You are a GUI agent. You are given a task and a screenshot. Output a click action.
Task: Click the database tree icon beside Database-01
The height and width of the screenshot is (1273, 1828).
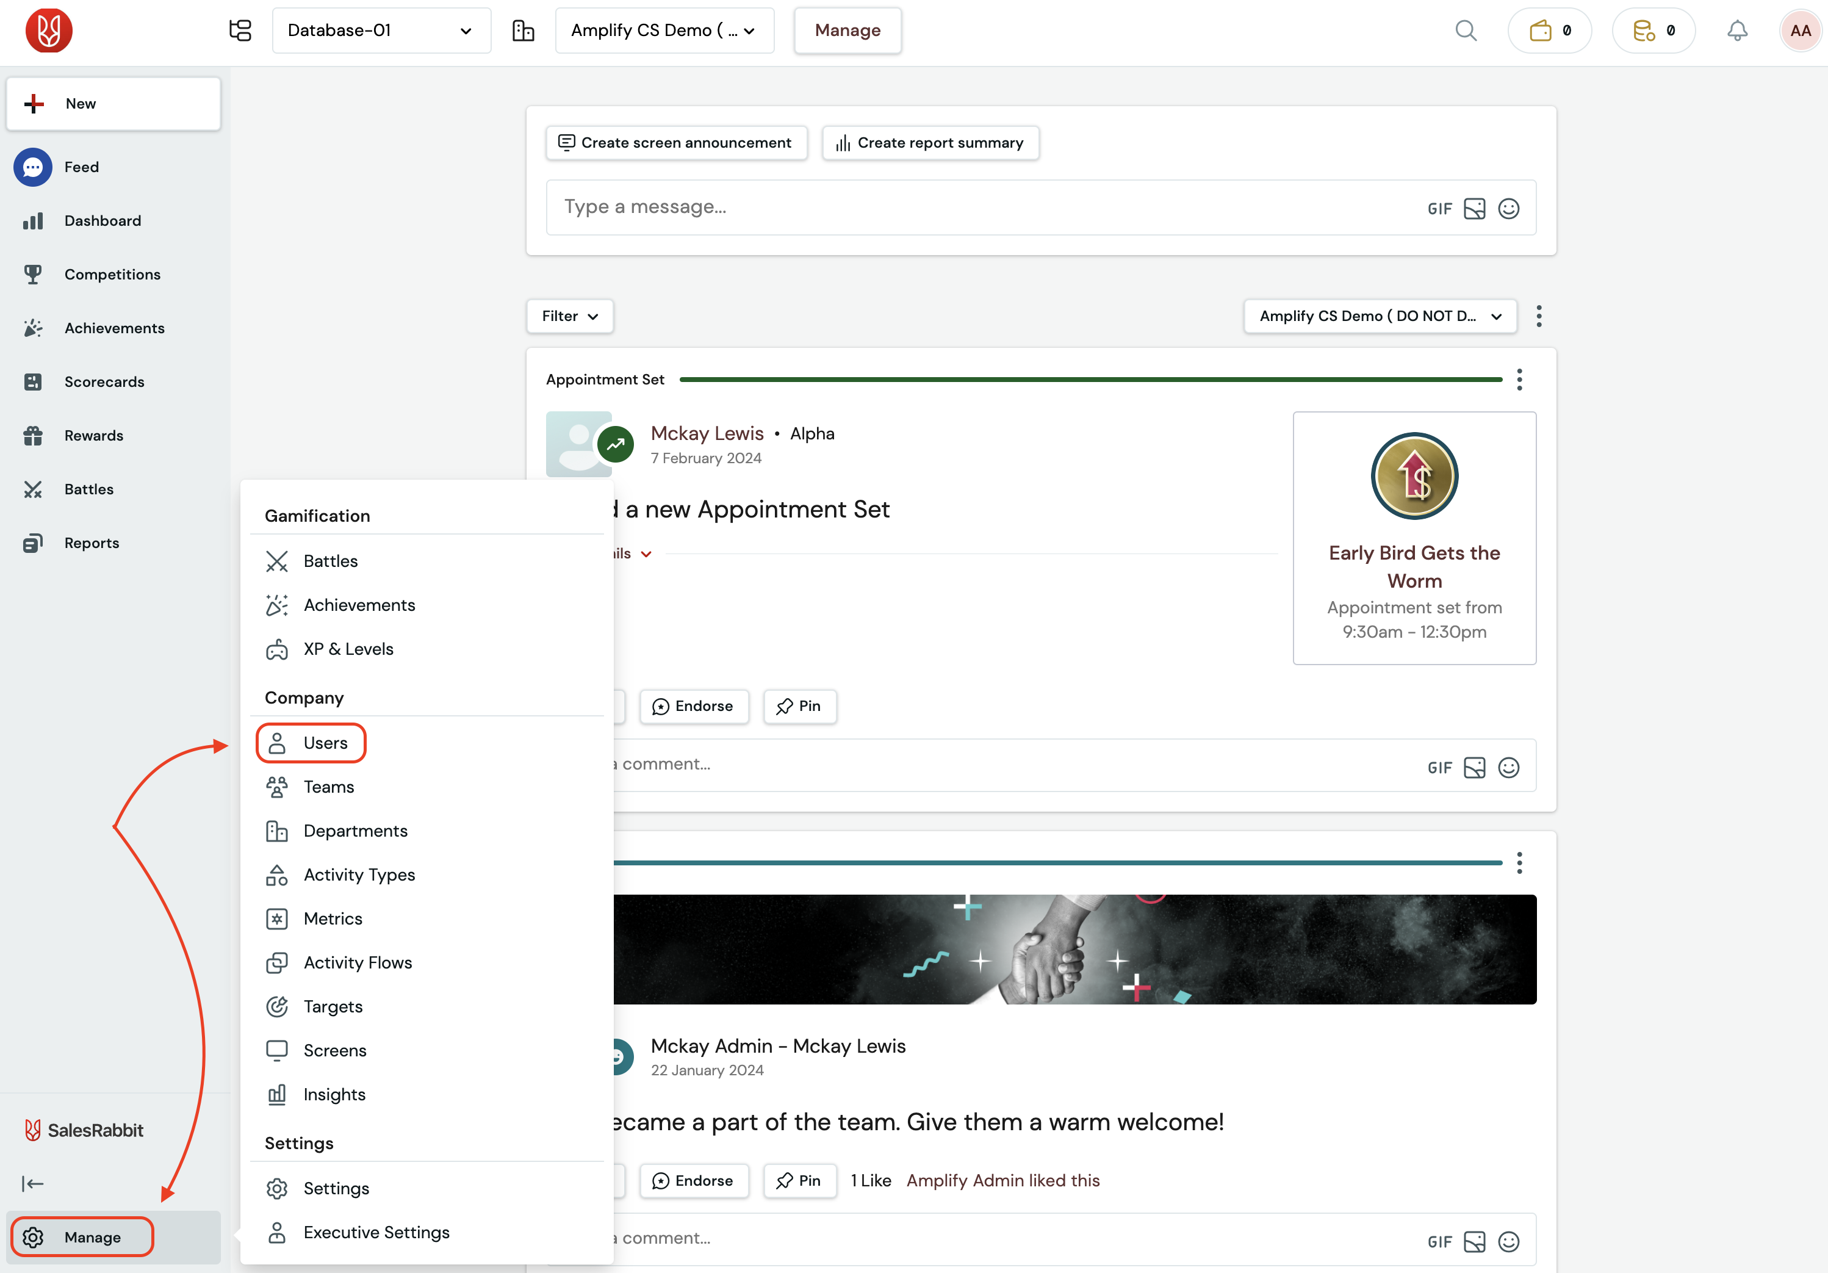click(240, 31)
